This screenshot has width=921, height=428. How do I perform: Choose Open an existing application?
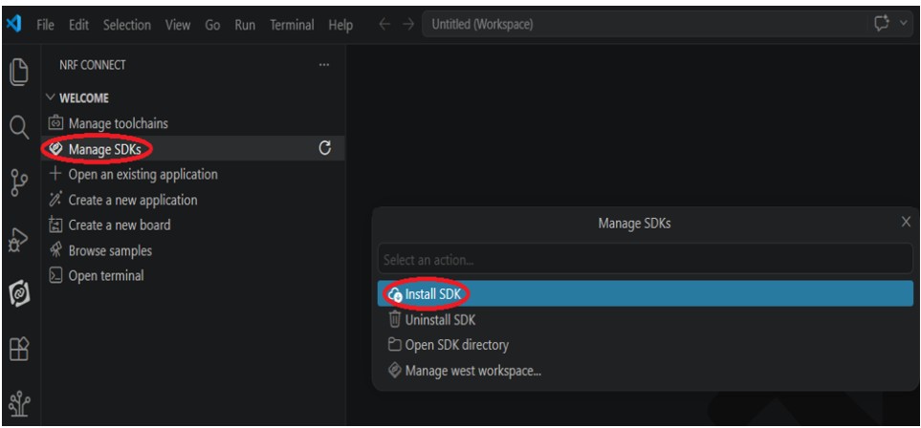tap(192, 175)
